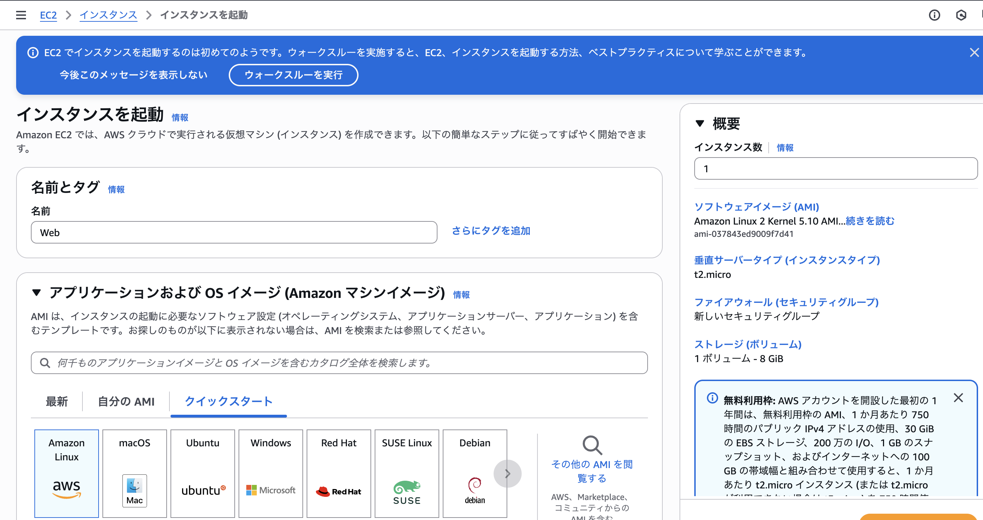983x520 pixels.
Task: Select the Red Hat AMI option
Action: (x=339, y=473)
